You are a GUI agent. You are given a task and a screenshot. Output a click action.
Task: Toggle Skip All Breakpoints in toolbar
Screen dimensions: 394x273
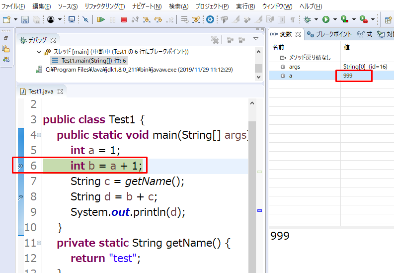tap(85, 20)
